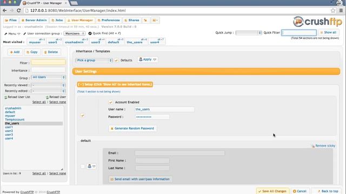Open user icon dropdown beside Email section
The height and width of the screenshot is (194, 346).
tap(91, 167)
